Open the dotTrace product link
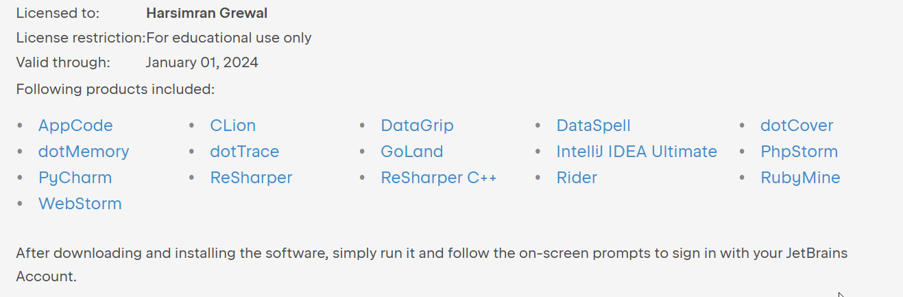The image size is (903, 297). [244, 152]
